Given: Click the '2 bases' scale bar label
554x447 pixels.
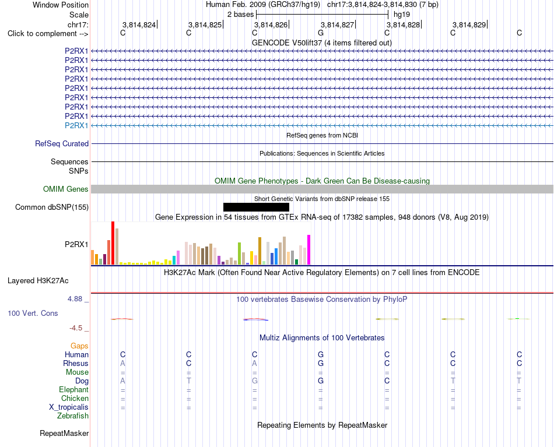Looking at the screenshot, I should coord(240,15).
